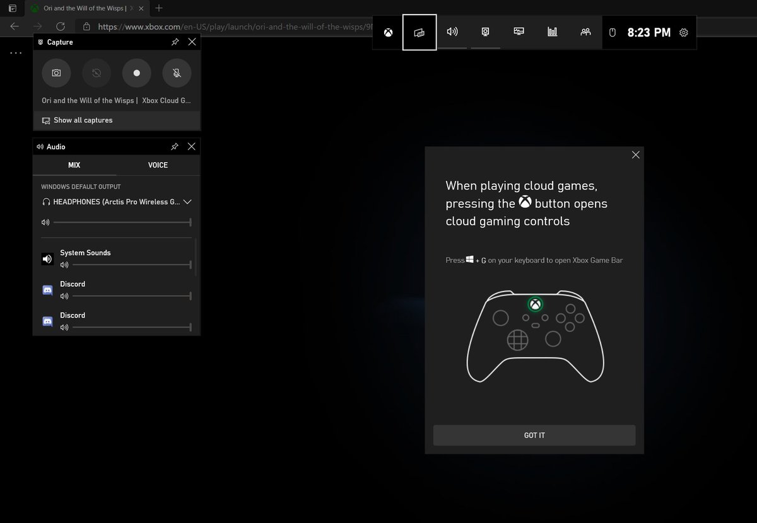Close the Audio widget
This screenshot has width=757, height=523.
pyautogui.click(x=192, y=147)
